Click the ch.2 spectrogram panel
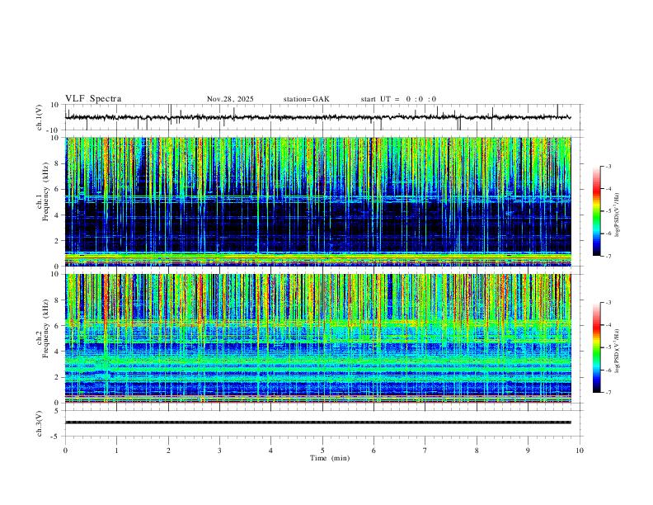Screen dimensions: 653x505 [317, 338]
